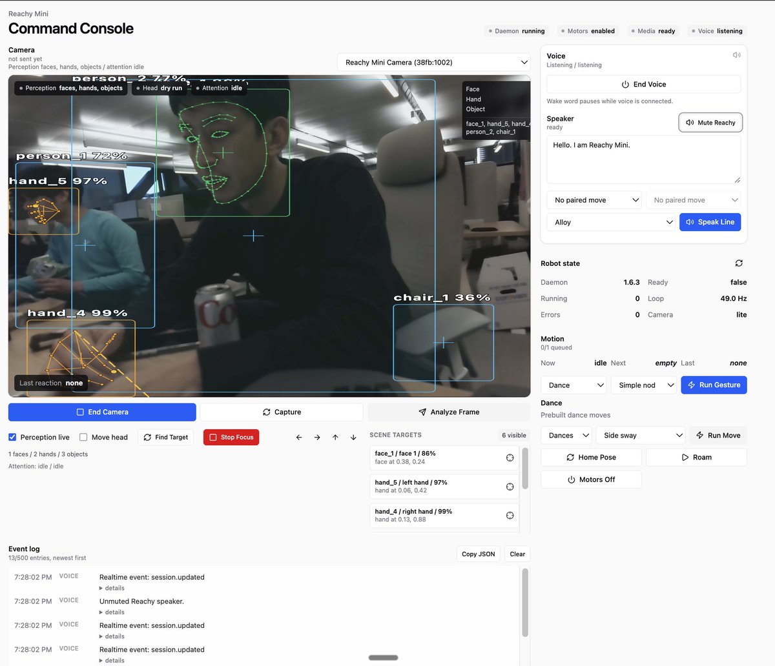Click the speaker line text field
This screenshot has width=775, height=666.
(643, 159)
